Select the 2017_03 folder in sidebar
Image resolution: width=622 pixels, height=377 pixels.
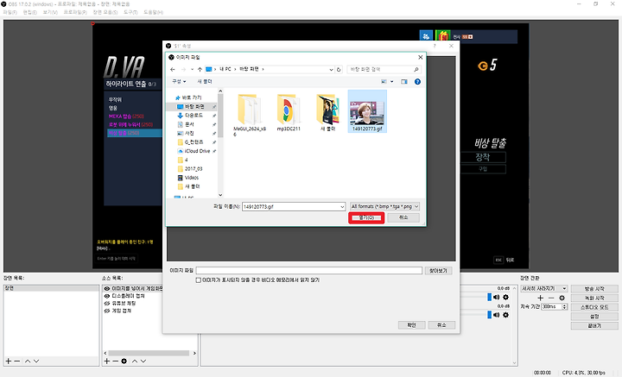pyautogui.click(x=194, y=169)
